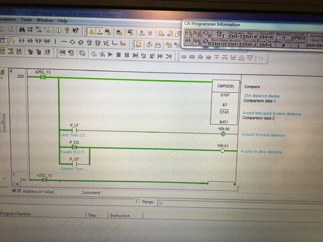This screenshot has height=242, width=323.
Task: Select the 169.00 output coil
Action: pos(223,134)
